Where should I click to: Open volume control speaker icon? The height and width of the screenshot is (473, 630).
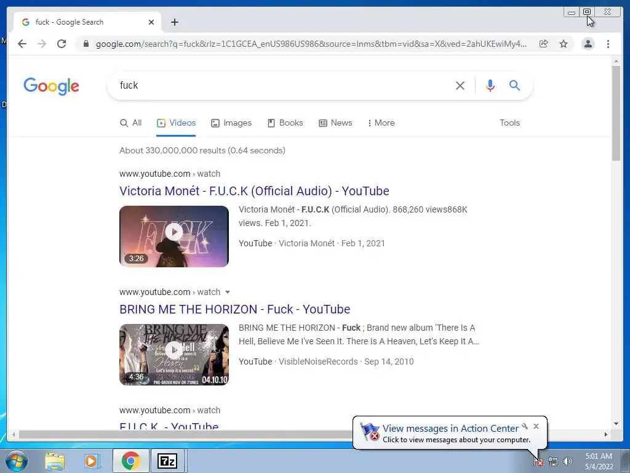point(567,462)
